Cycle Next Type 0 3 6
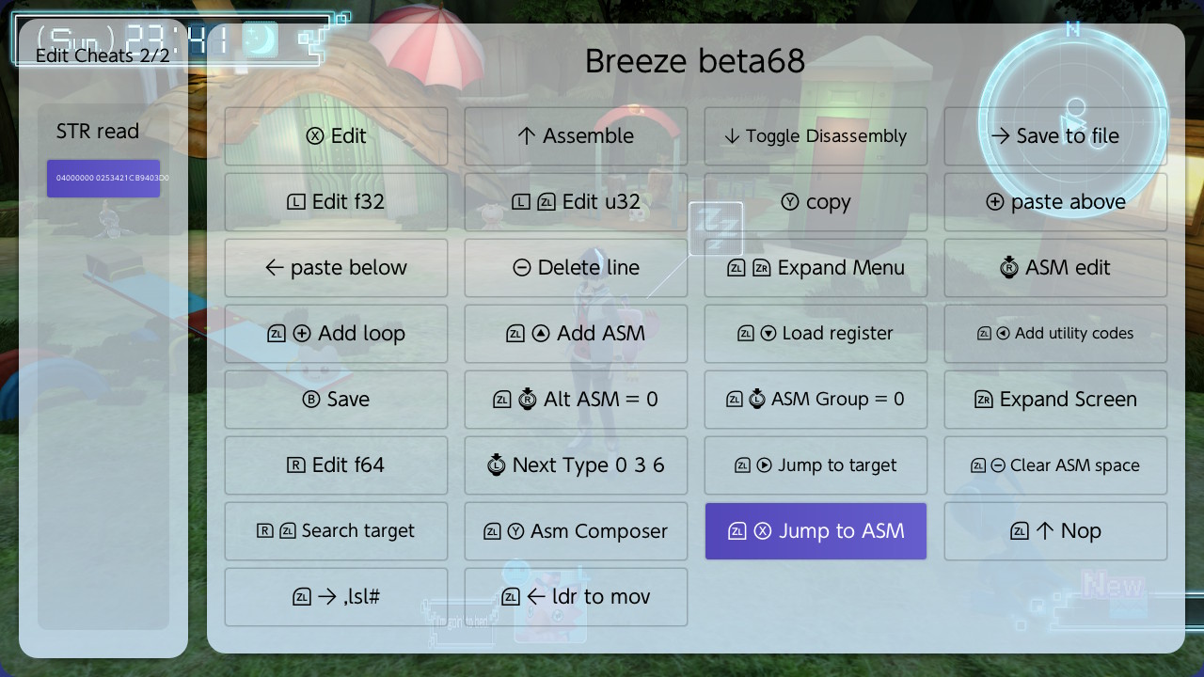 click(576, 465)
